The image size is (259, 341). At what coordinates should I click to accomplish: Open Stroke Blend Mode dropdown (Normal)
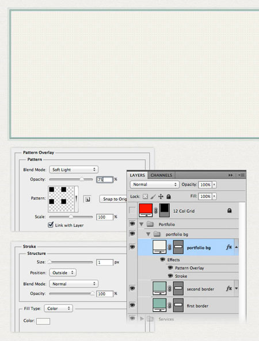74,284
